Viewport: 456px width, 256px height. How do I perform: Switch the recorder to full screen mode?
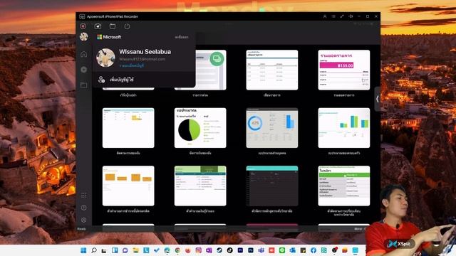tap(342, 16)
